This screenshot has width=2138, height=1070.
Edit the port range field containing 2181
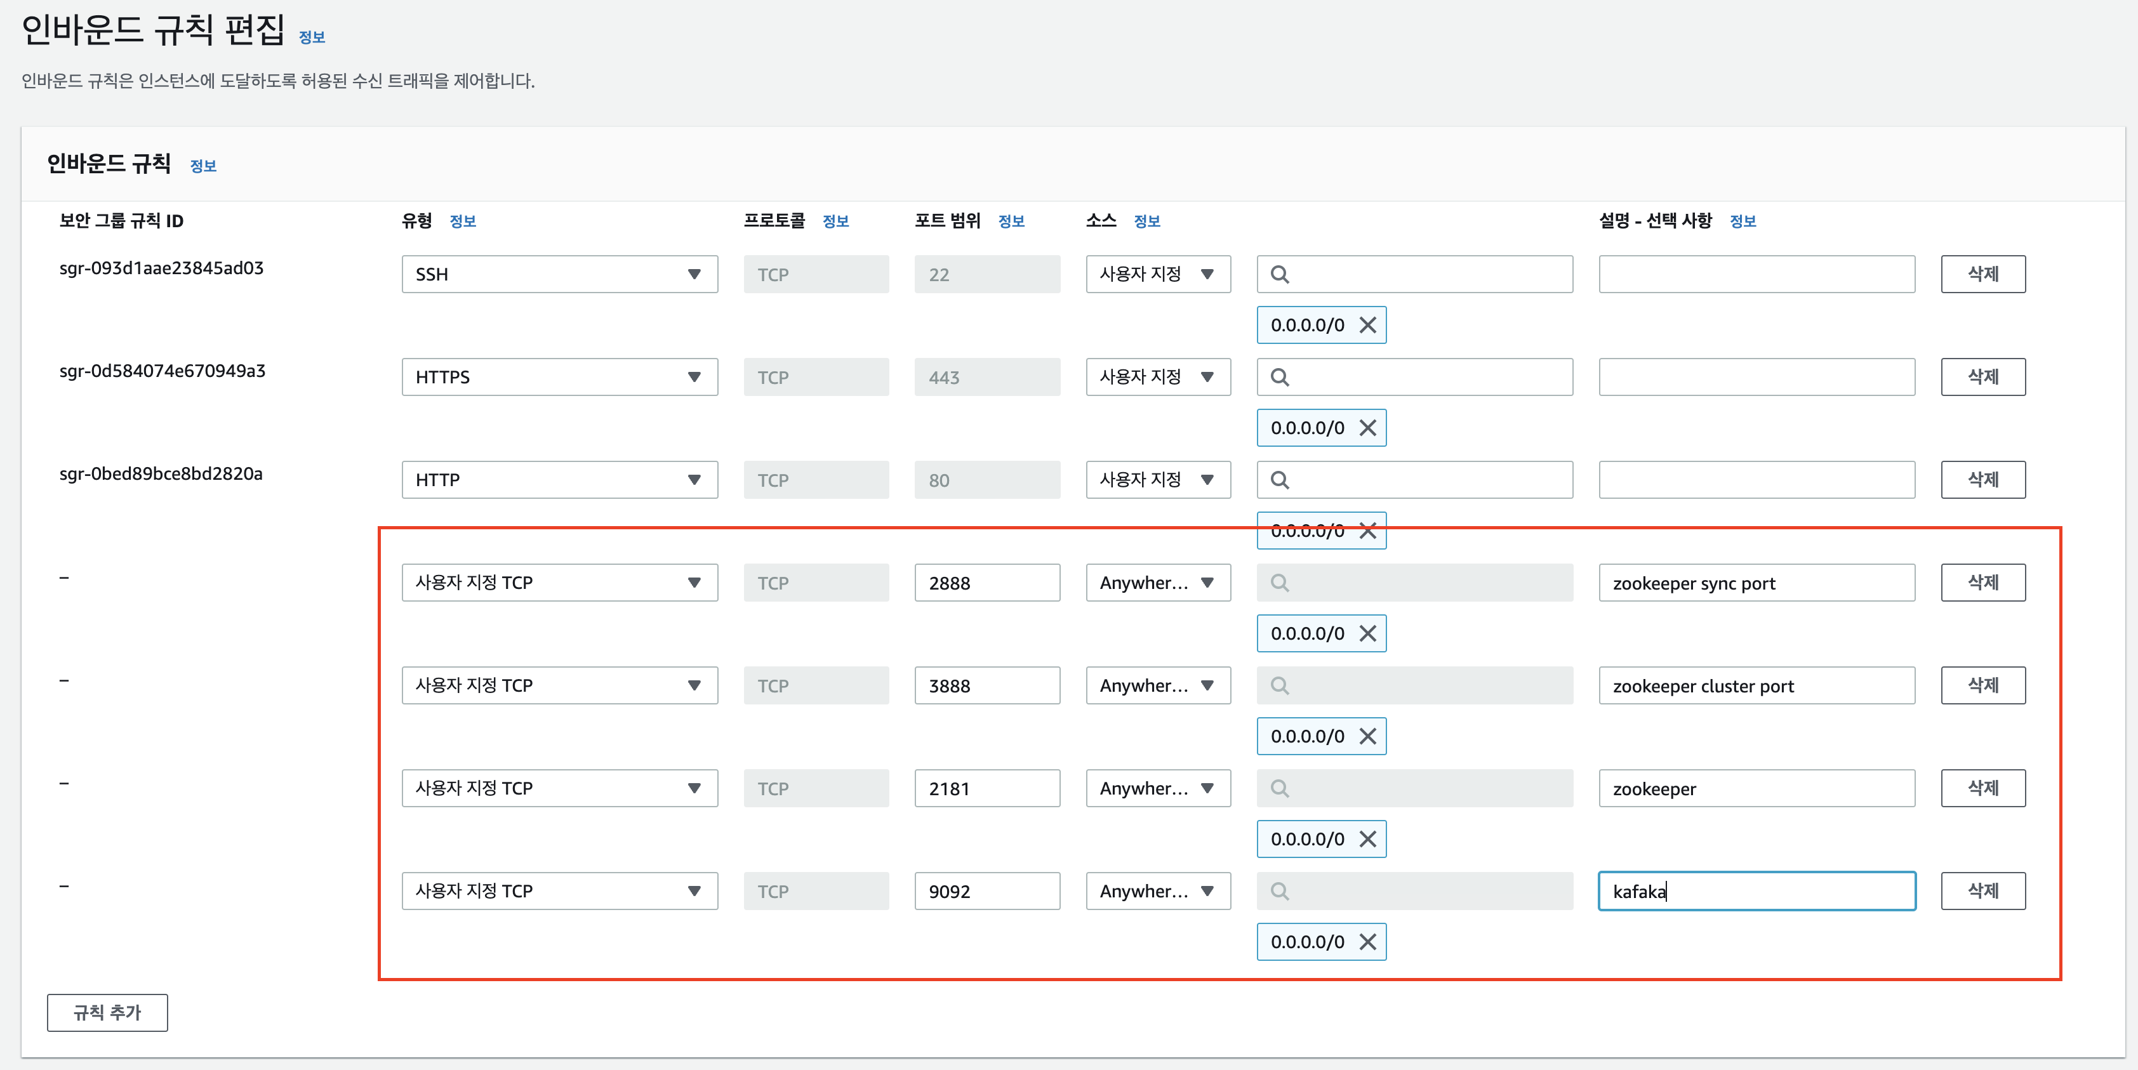coord(987,789)
